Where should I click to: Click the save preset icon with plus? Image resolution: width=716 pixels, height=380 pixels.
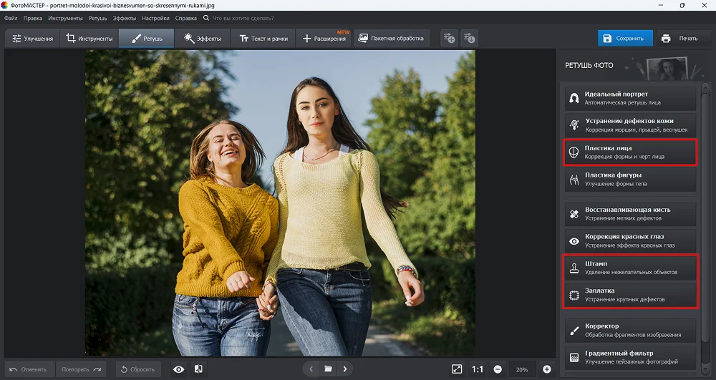click(449, 38)
